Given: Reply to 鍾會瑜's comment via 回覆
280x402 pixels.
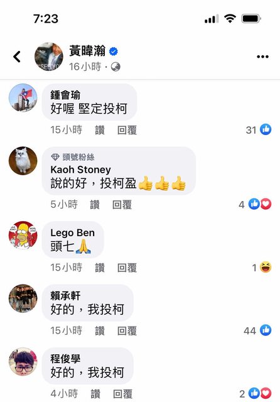Looking at the screenshot, I should click(127, 130).
